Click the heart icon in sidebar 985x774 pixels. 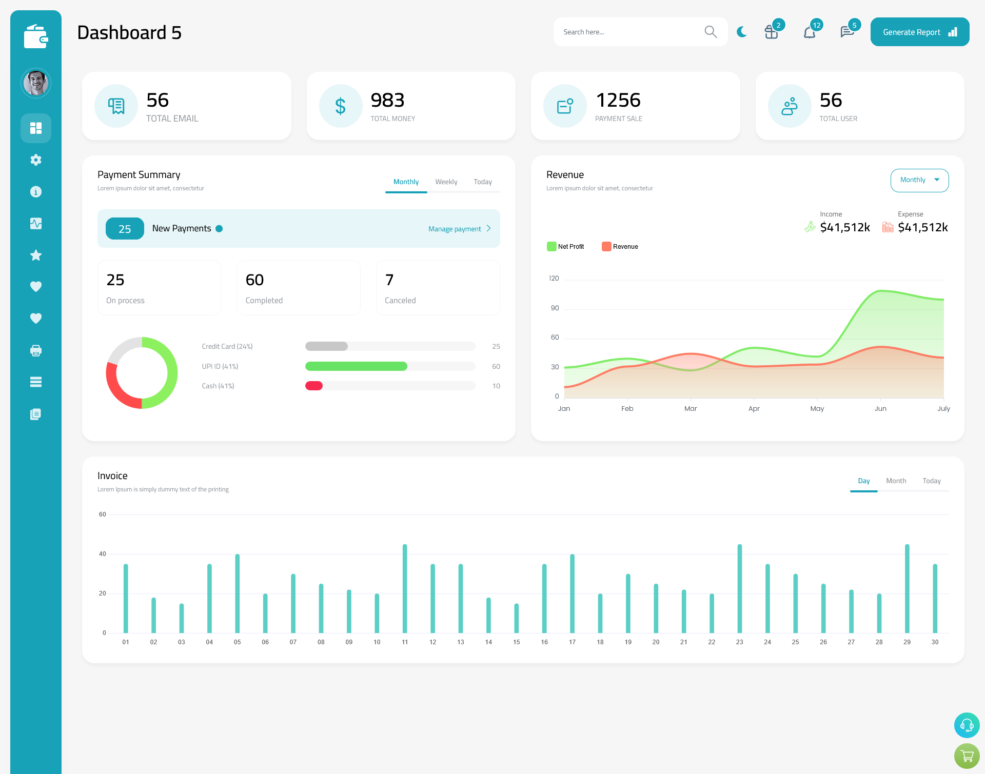click(x=36, y=286)
